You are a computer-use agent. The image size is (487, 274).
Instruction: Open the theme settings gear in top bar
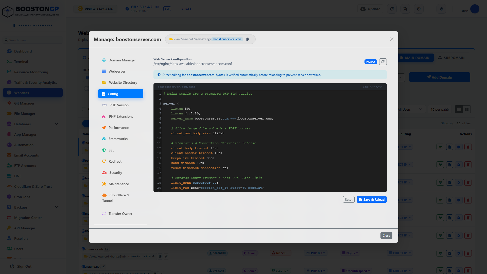441,9
